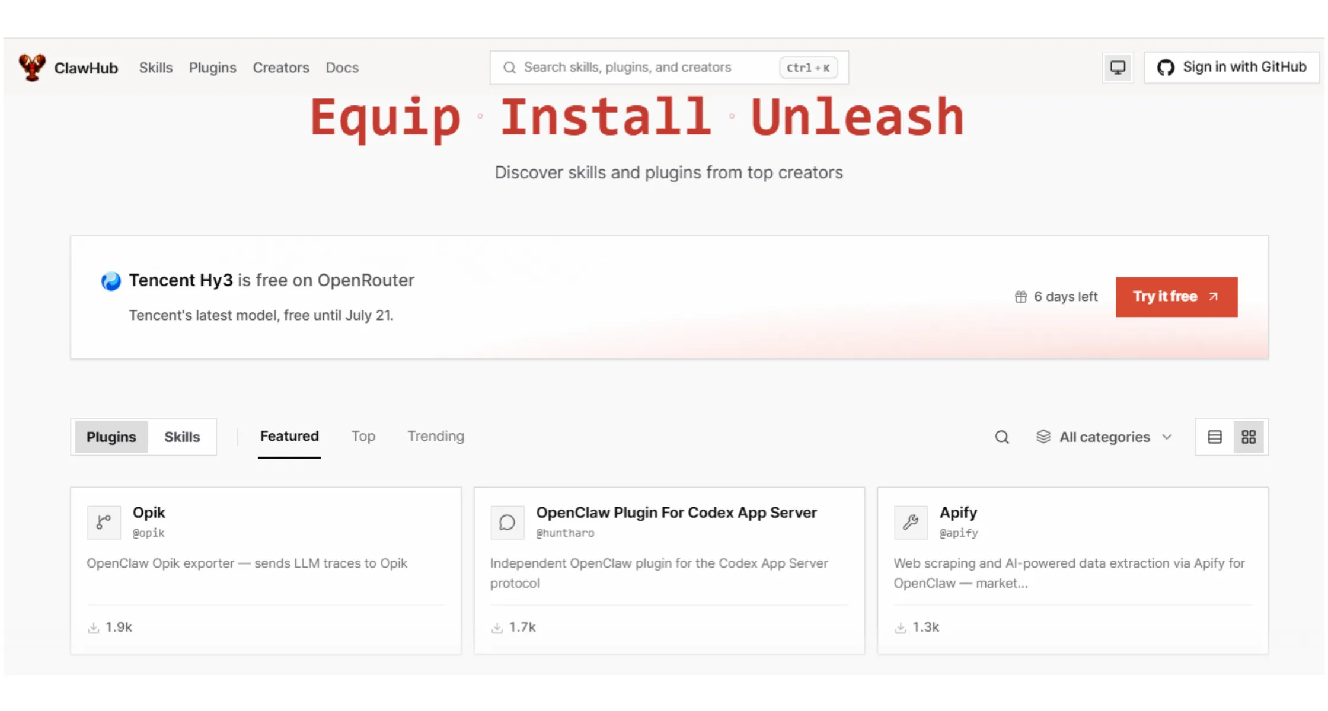Open the Opik plugin title

(x=149, y=513)
